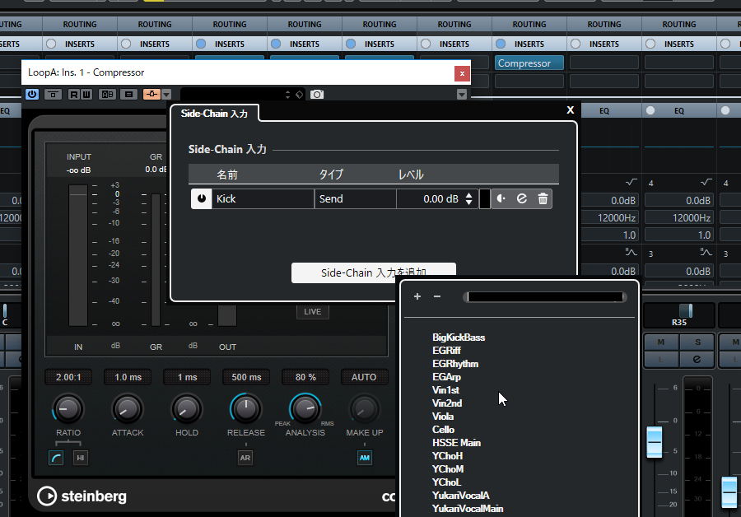Enable Read automation (R) in plug-in toolbar
The height and width of the screenshot is (517, 741).
click(x=74, y=95)
